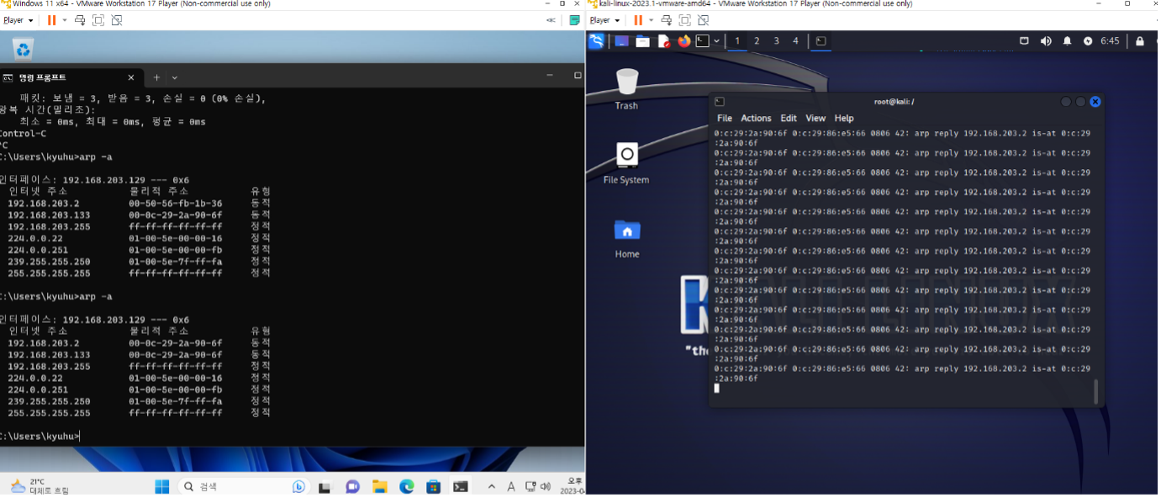This screenshot has width=1161, height=498.
Task: Open the new tab dropdown in Command Prompt
Action: coord(175,77)
